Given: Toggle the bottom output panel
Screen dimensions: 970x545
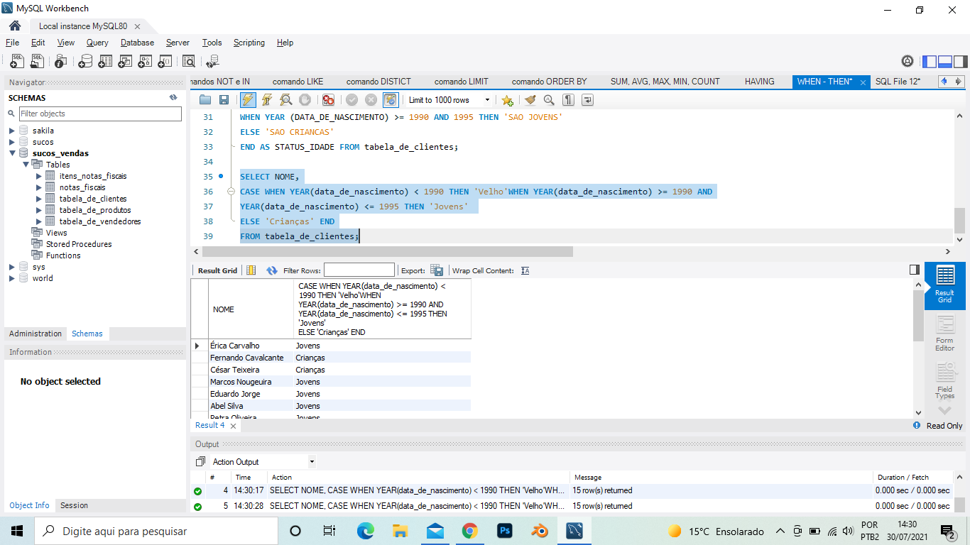Looking at the screenshot, I should 945,61.
